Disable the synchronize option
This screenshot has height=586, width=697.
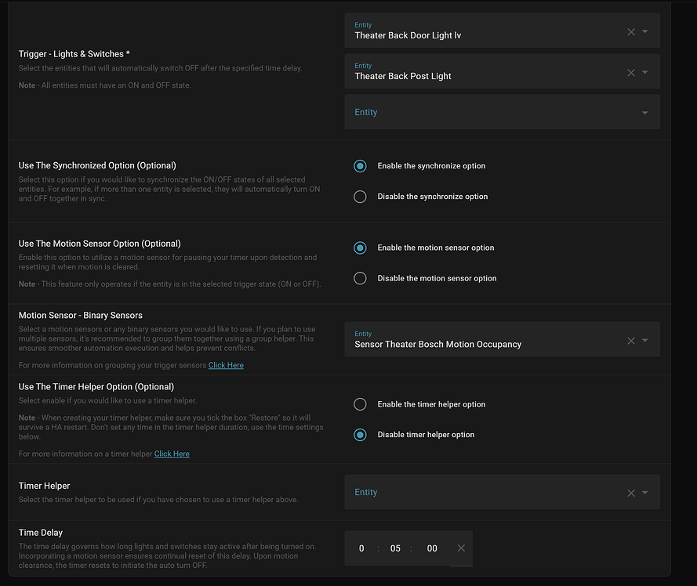(x=360, y=197)
